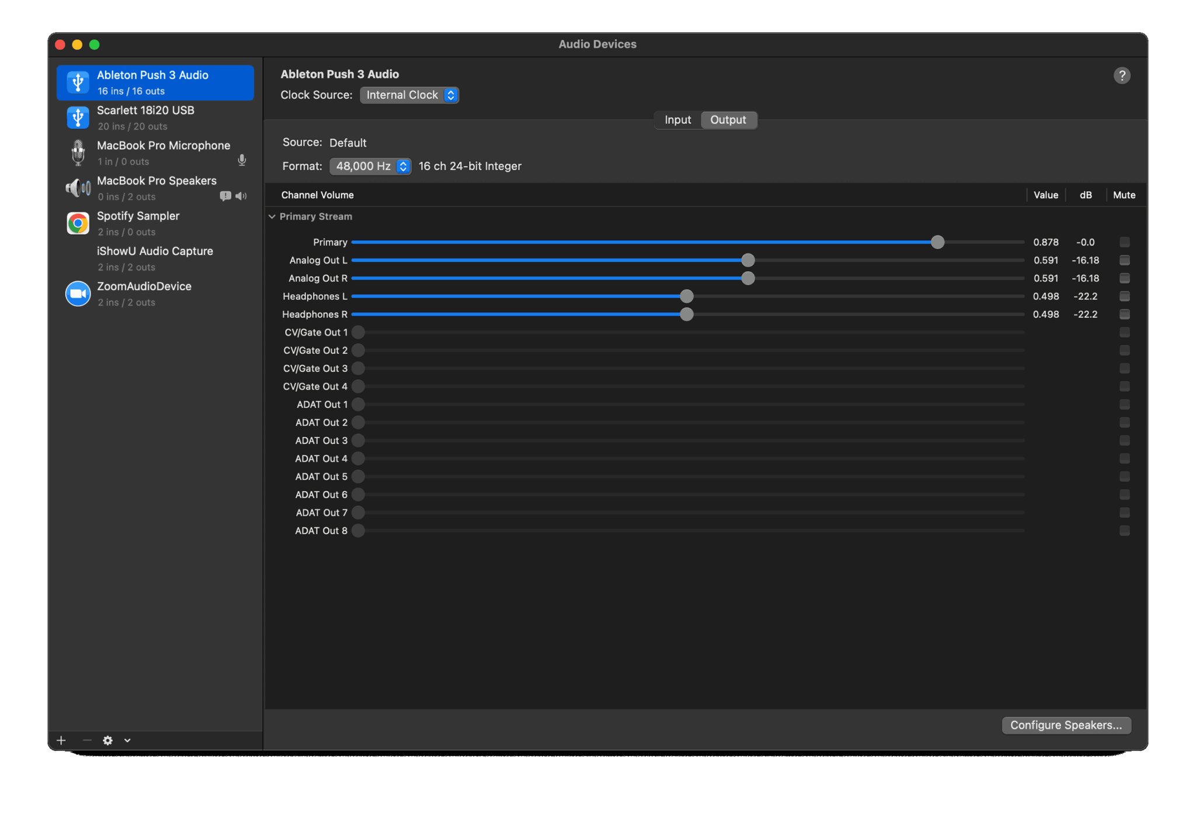Switch to the Input tab
Viewport: 1196px width, 814px height.
[x=677, y=120]
